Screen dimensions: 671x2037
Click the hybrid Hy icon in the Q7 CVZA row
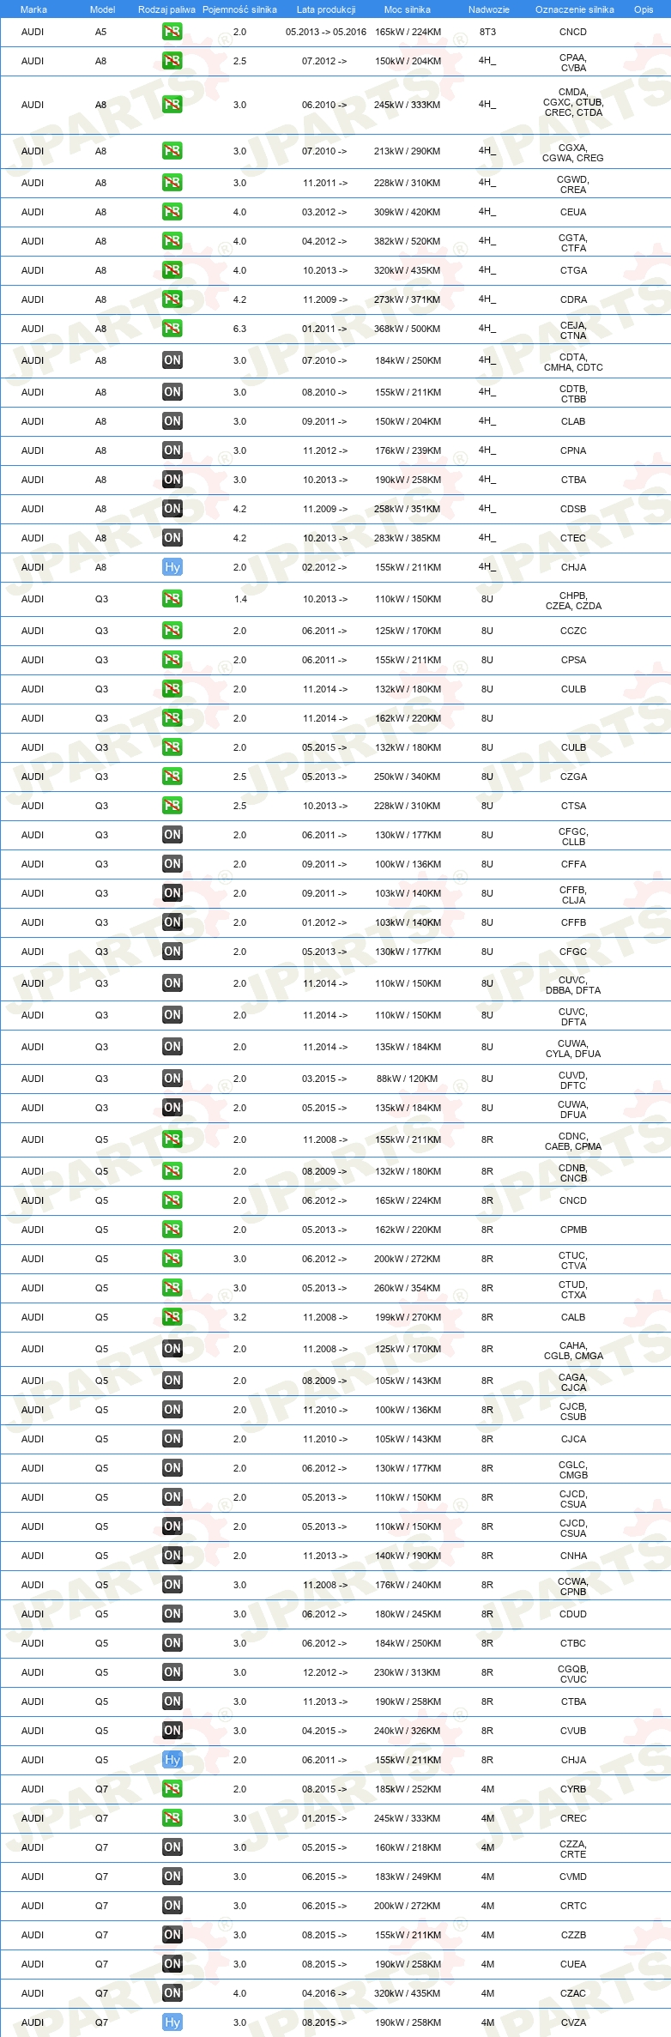click(x=172, y=2022)
